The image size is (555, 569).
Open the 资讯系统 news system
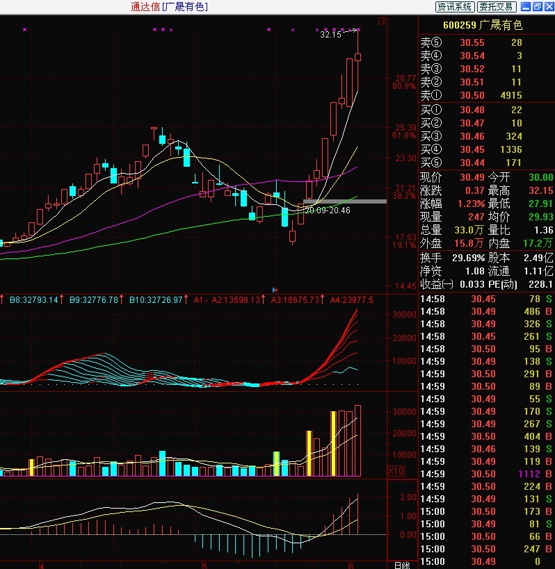(455, 6)
